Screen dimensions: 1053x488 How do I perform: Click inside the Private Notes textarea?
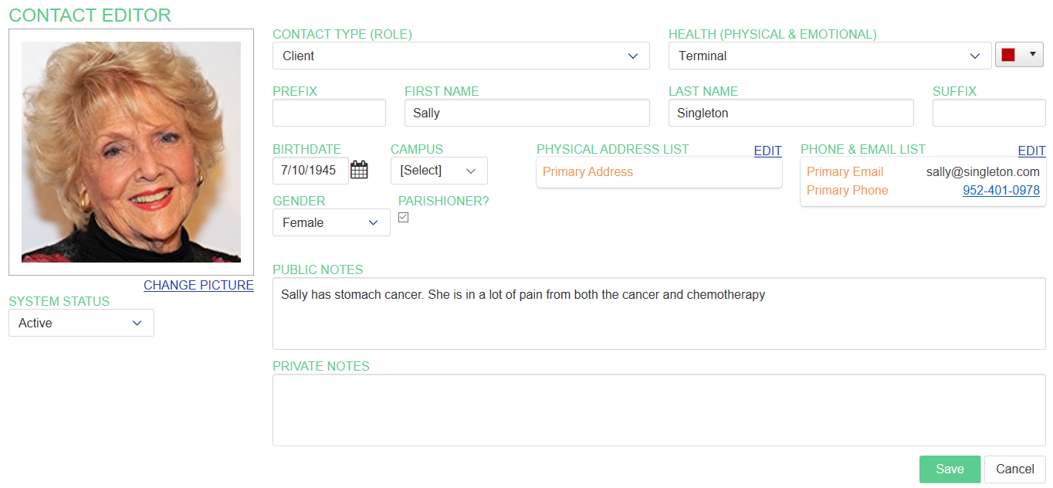[659, 410]
